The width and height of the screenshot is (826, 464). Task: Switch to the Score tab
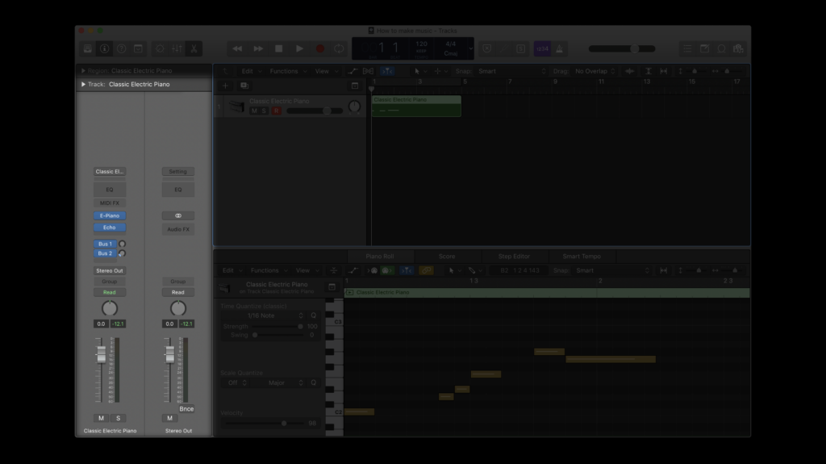[447, 257]
